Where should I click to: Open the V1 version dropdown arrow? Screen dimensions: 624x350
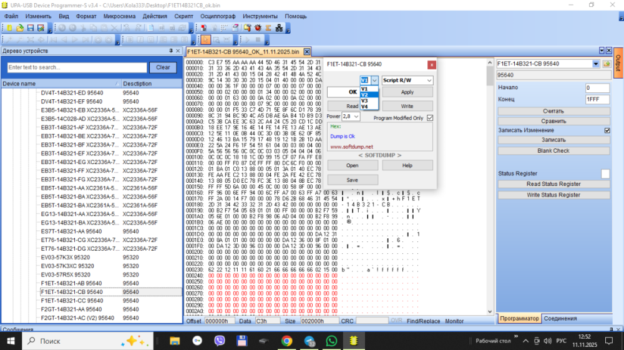pyautogui.click(x=374, y=80)
